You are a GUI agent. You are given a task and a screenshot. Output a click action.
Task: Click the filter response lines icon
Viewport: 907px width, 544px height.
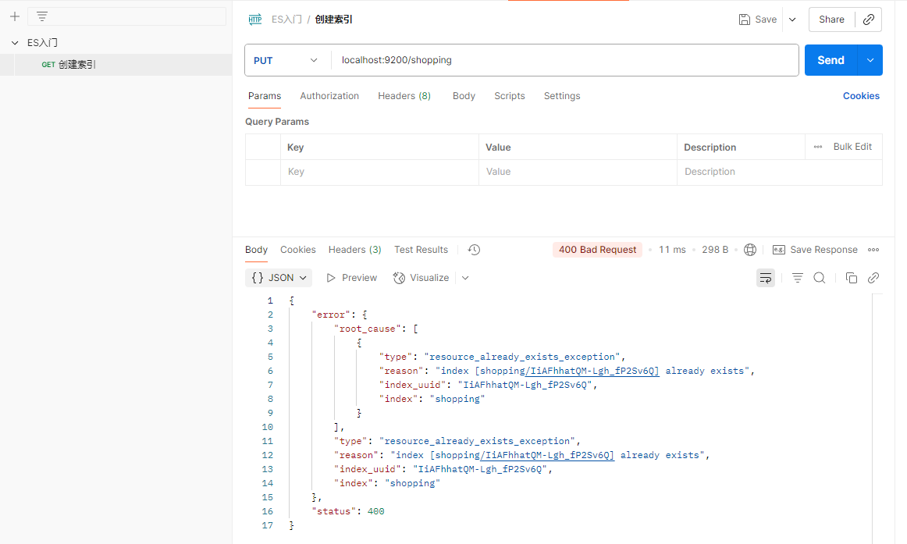[x=798, y=278]
